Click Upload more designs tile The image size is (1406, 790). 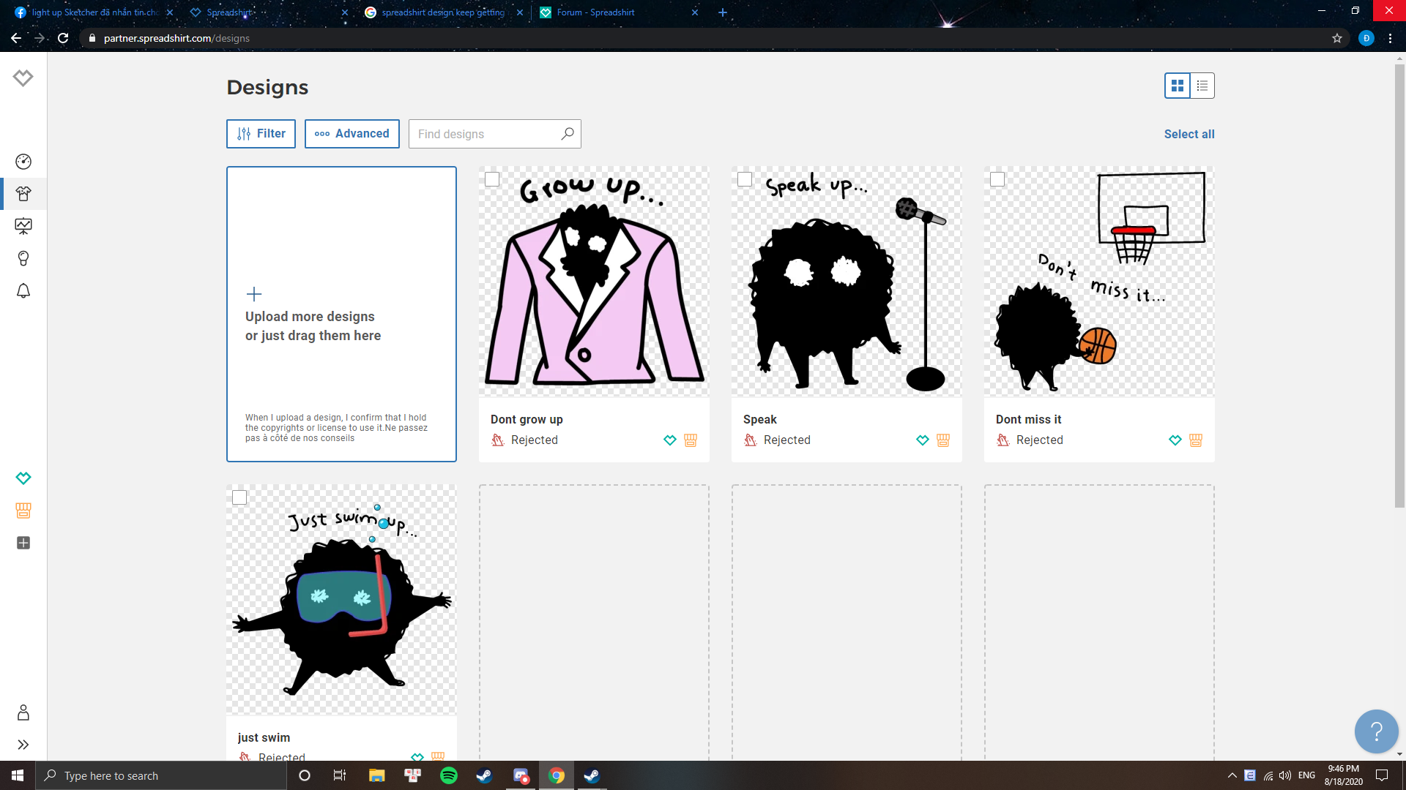341,315
